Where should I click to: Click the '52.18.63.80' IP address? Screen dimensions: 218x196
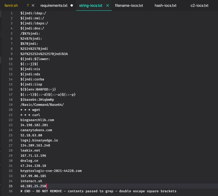[x=31, y=135]
